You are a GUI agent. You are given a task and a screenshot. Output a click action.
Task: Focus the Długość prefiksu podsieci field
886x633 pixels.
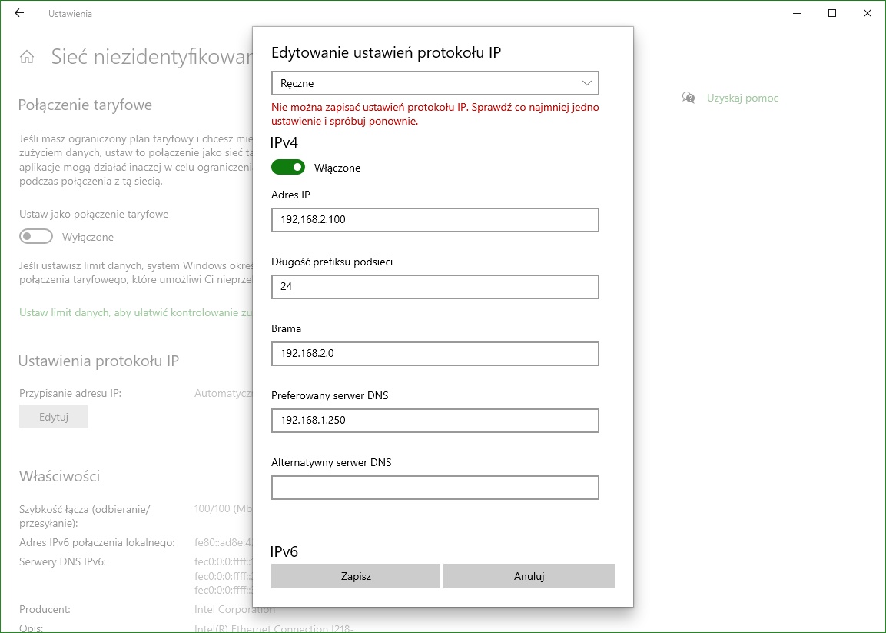[x=435, y=287]
